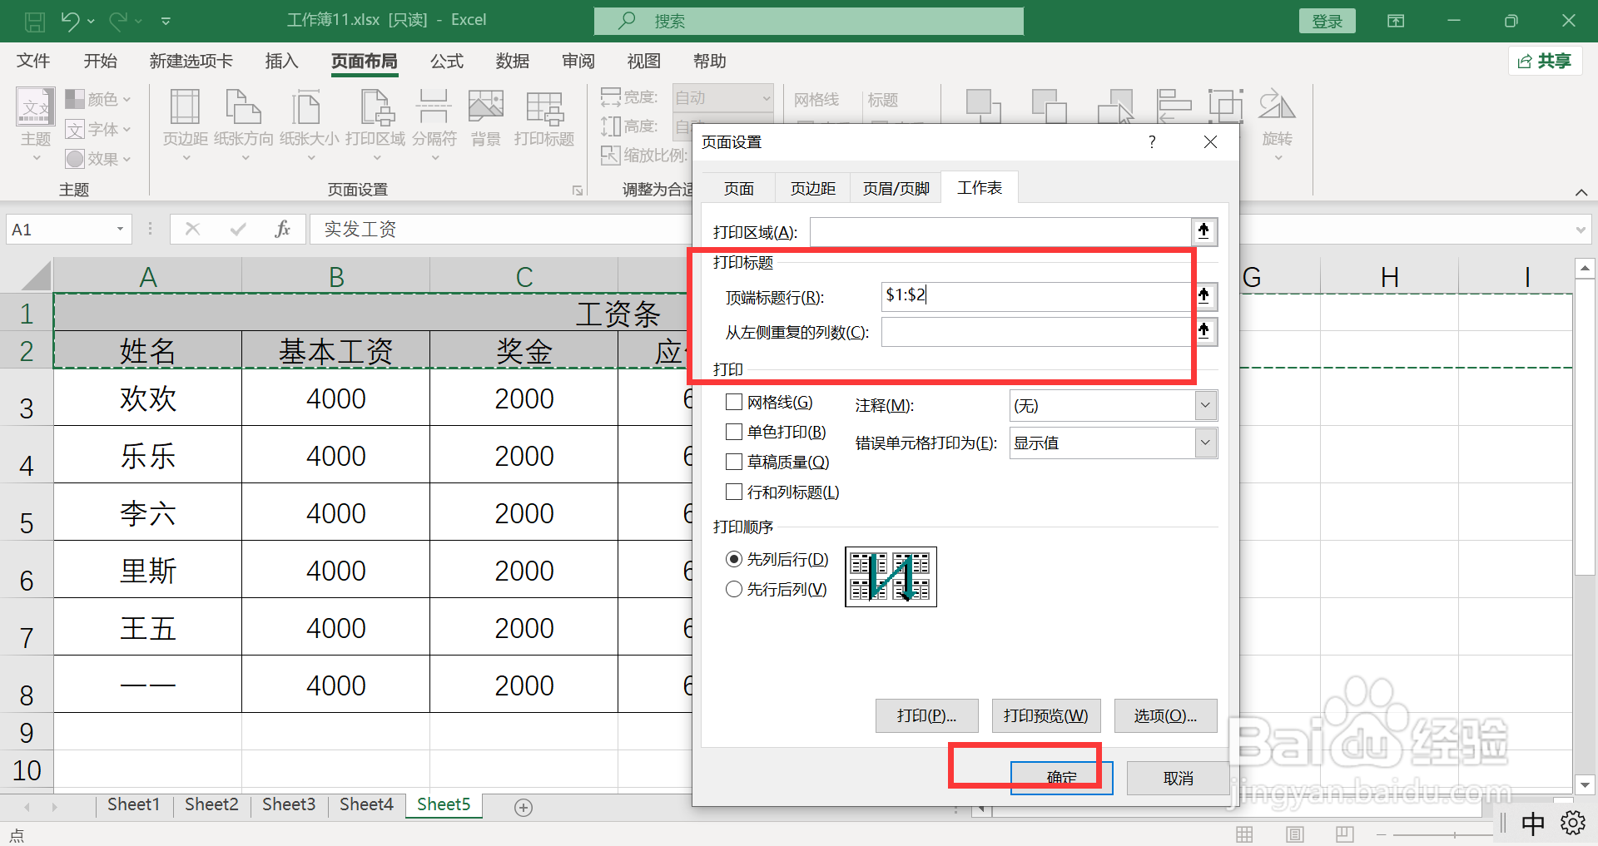Image resolution: width=1598 pixels, height=846 pixels.
Task: Select Down then over (先列后行) radio
Action: coord(734,559)
